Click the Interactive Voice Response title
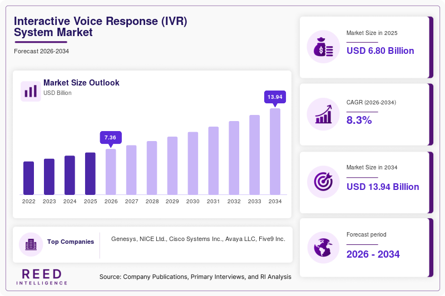The width and height of the screenshot is (445, 296). pos(101,27)
